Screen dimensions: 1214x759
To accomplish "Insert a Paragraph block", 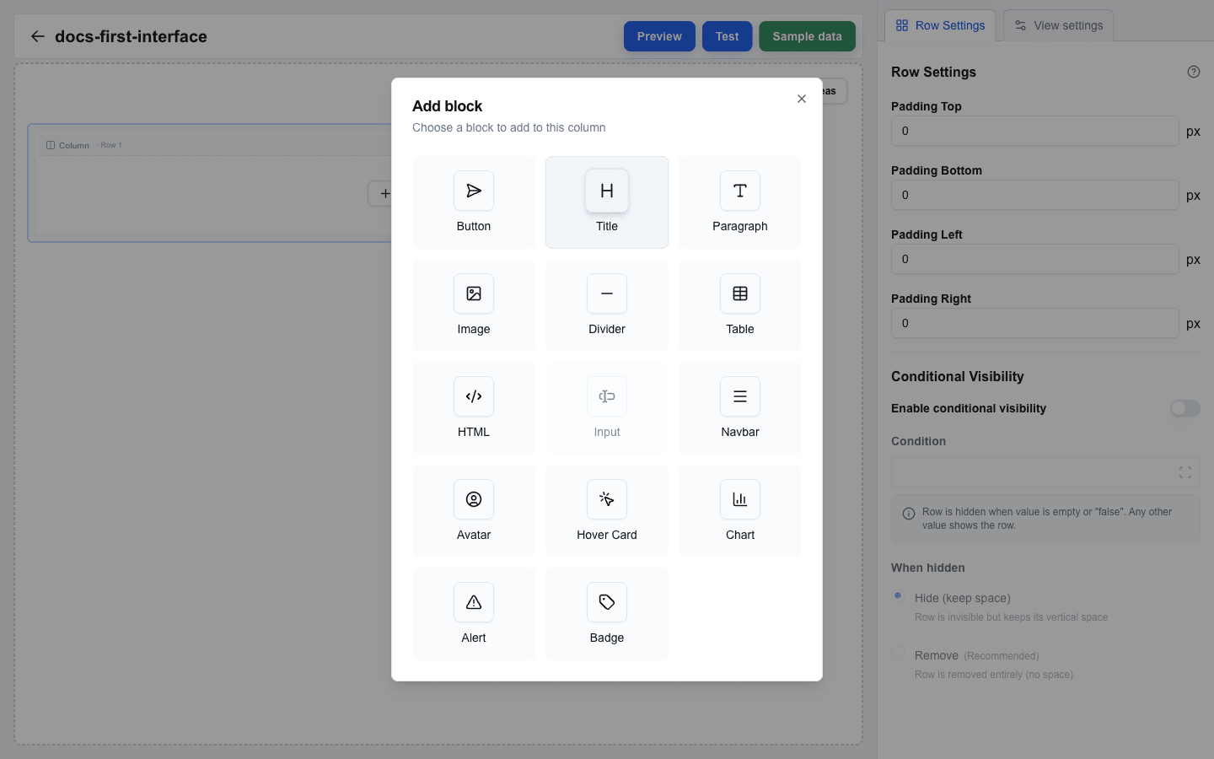I will point(740,202).
